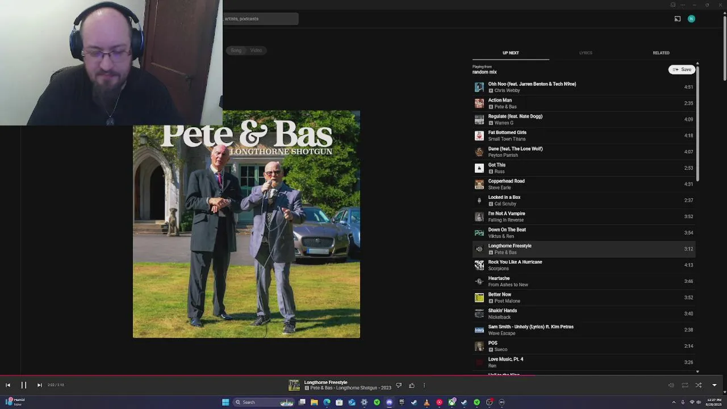Open Settings gear in the taskbar
Screen dimensions: 727x409
point(364,402)
